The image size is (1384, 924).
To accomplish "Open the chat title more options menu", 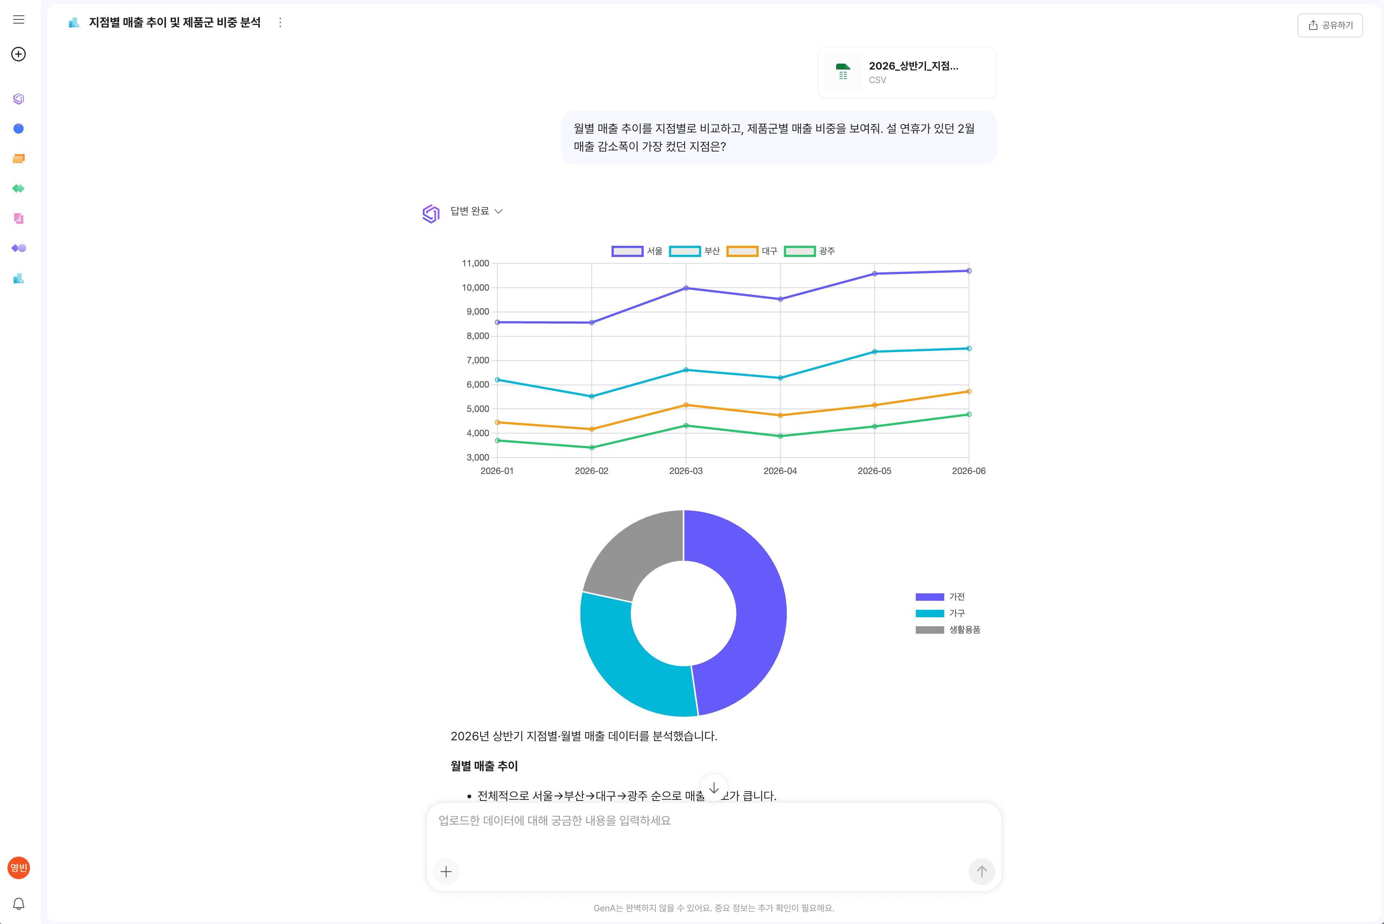I will coord(280,22).
